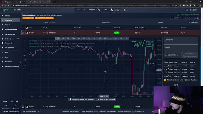Click green percent badge on BTCUSDT row
203x114 pixels.
117,107
